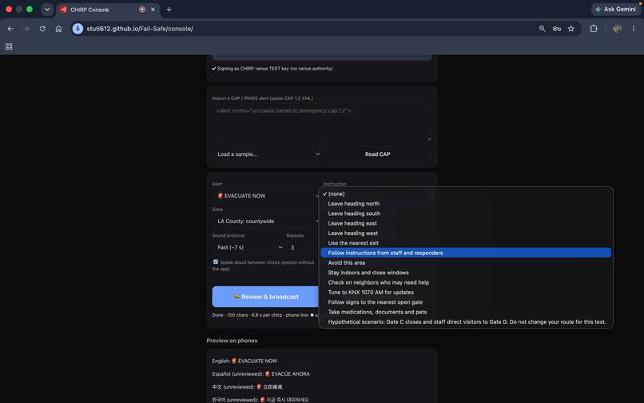Select Leave heading east

point(466,223)
